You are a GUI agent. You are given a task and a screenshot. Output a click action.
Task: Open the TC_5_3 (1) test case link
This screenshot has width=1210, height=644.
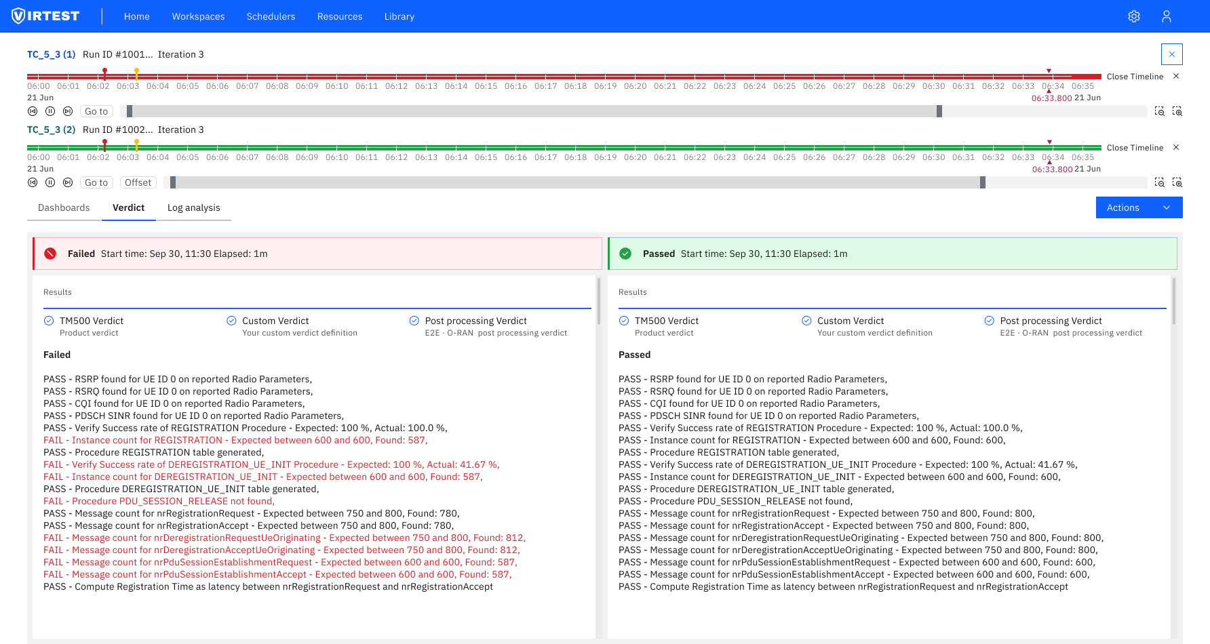pos(51,54)
